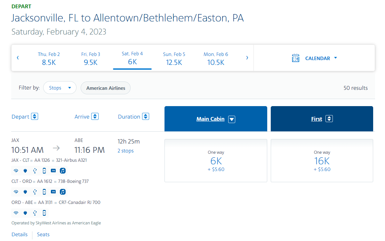Viewport: 385px width, 241px height.
Task: Click the power outlet icon for JAX - CLT
Action: pos(25,171)
